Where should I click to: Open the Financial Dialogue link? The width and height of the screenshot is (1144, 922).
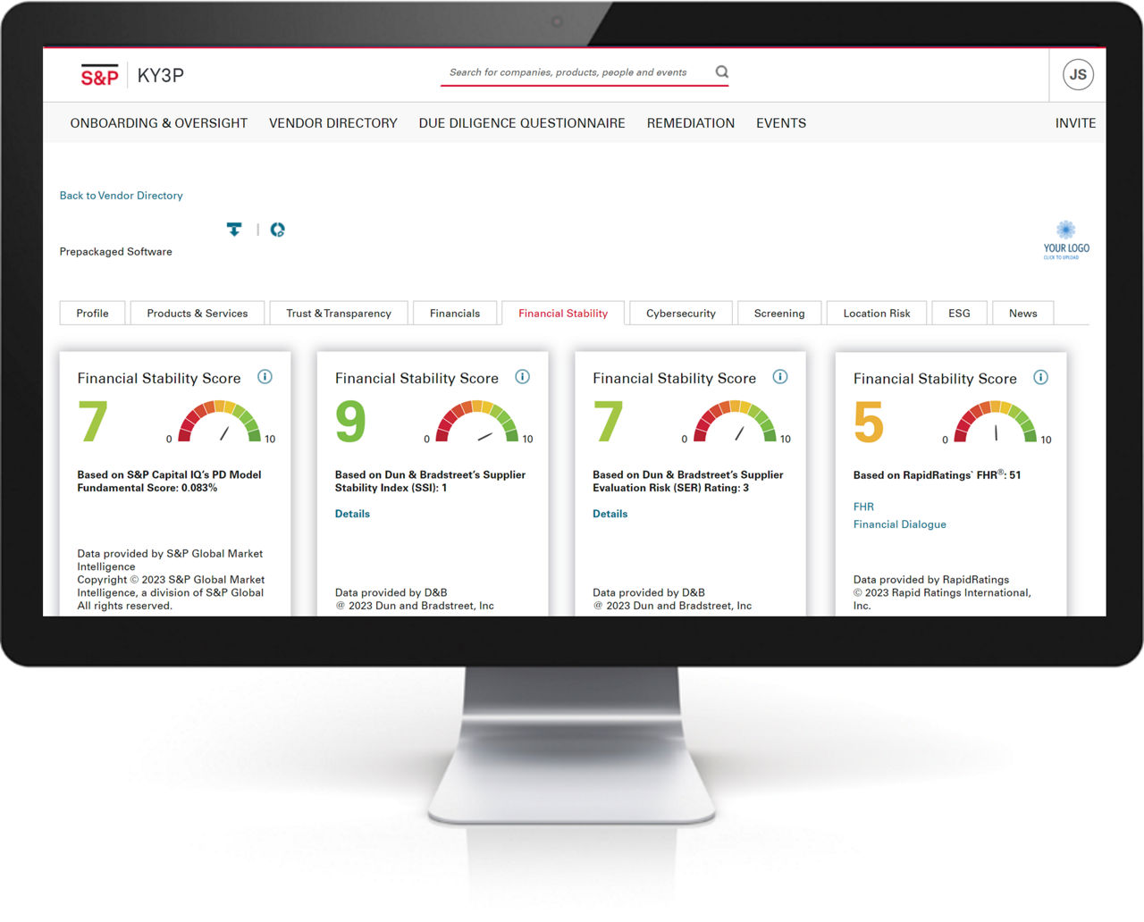click(x=900, y=524)
